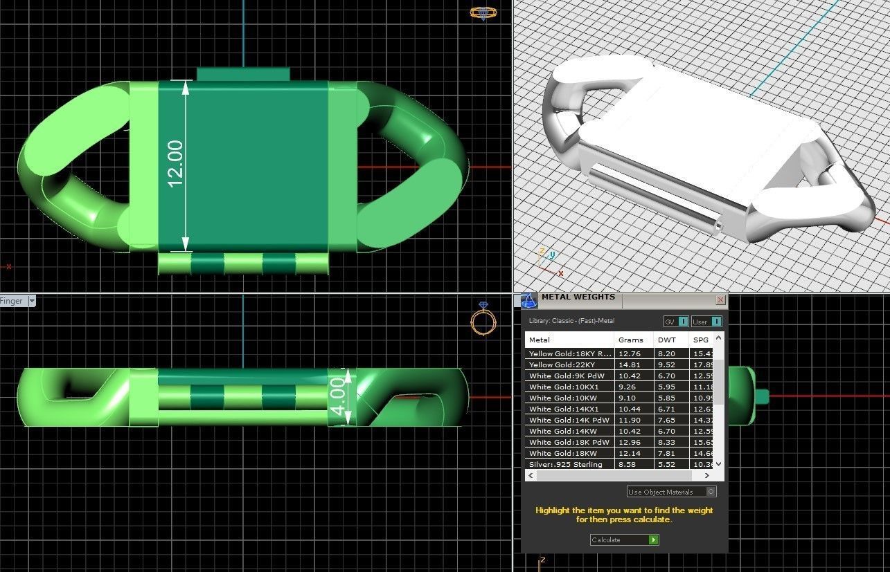Click the upright ring icon in the lower viewport
The image size is (890, 572).
pos(483,320)
